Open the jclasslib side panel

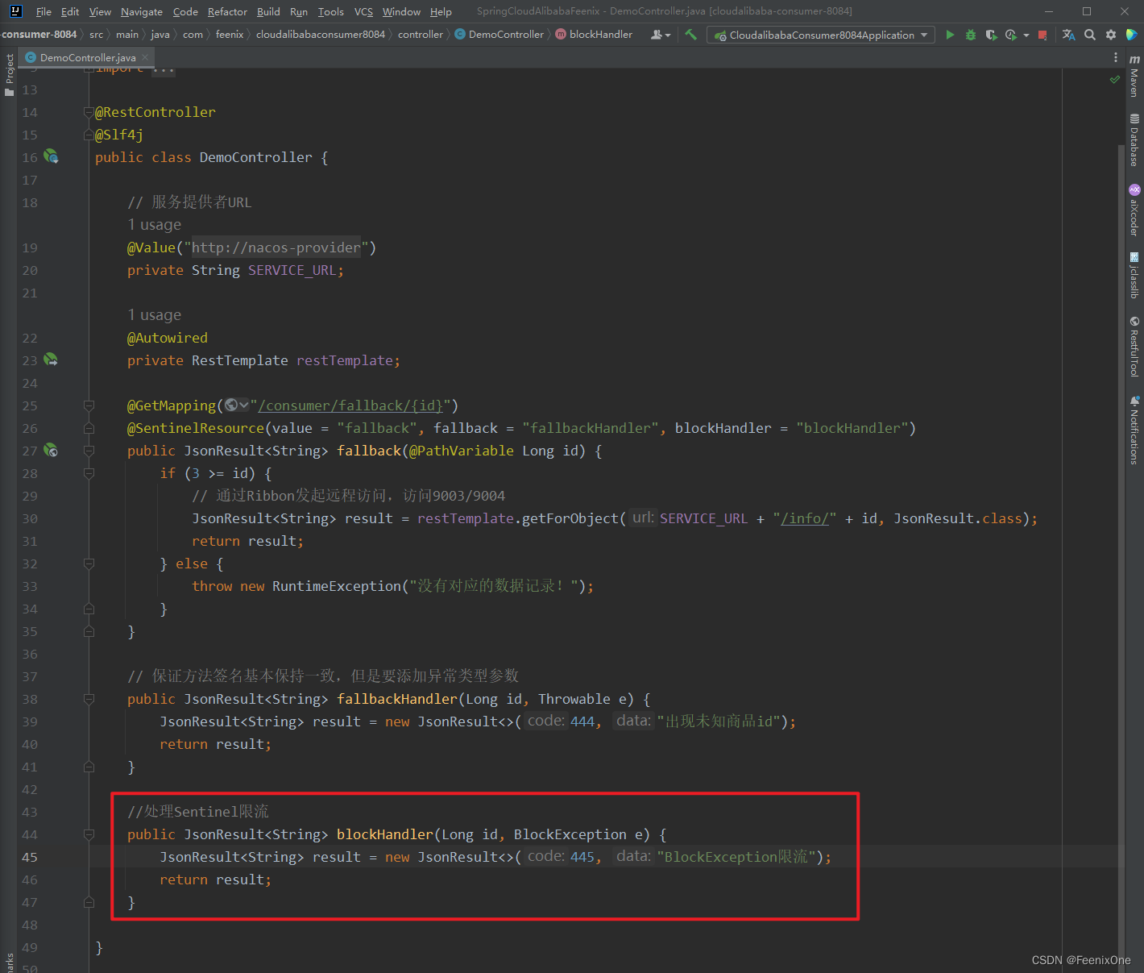(1134, 275)
